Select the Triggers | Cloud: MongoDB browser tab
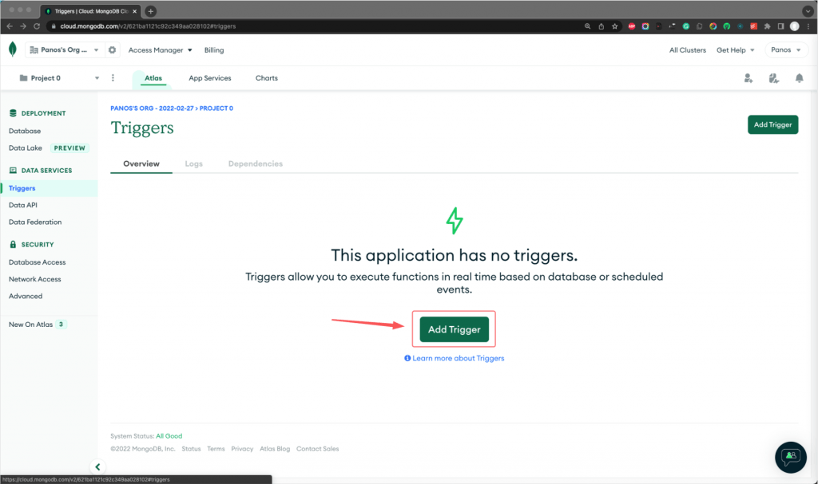Image resolution: width=818 pixels, height=484 pixels. coord(91,11)
